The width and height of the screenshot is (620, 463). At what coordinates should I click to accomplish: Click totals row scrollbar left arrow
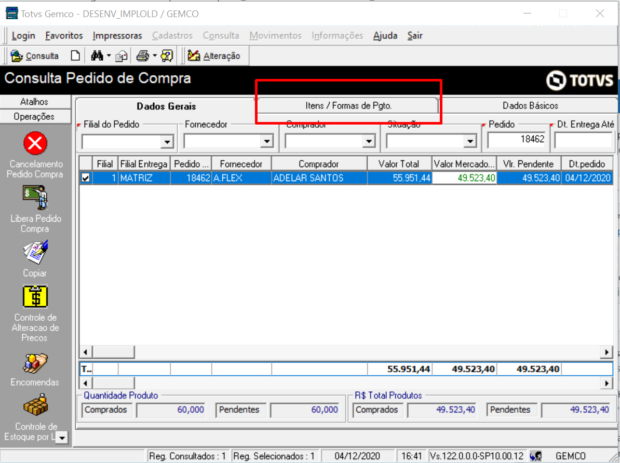point(86,383)
